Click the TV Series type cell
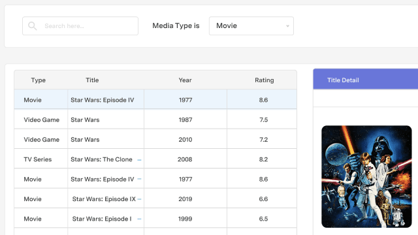The width and height of the screenshot is (418, 235). [x=40, y=159]
